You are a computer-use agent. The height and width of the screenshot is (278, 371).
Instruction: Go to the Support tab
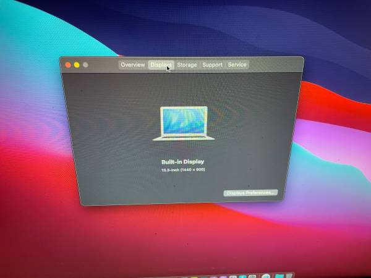(x=212, y=65)
